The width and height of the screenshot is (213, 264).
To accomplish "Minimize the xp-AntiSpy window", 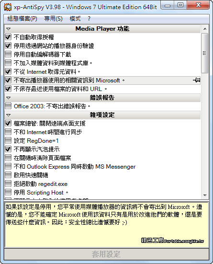I will tap(168, 5).
